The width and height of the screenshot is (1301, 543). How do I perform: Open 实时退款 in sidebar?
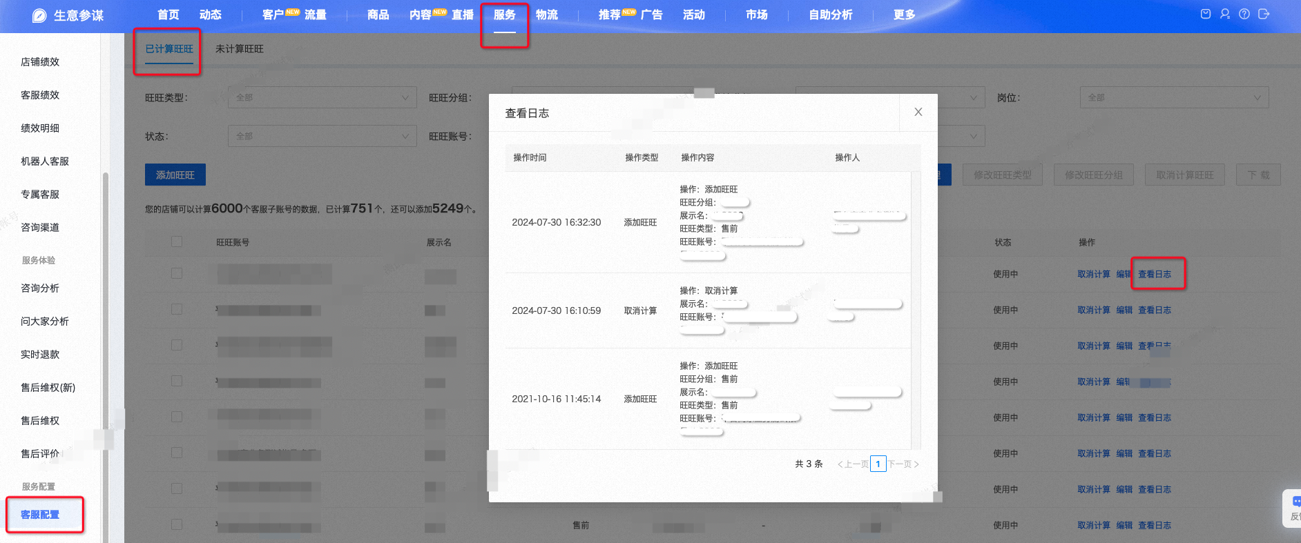[x=40, y=354]
